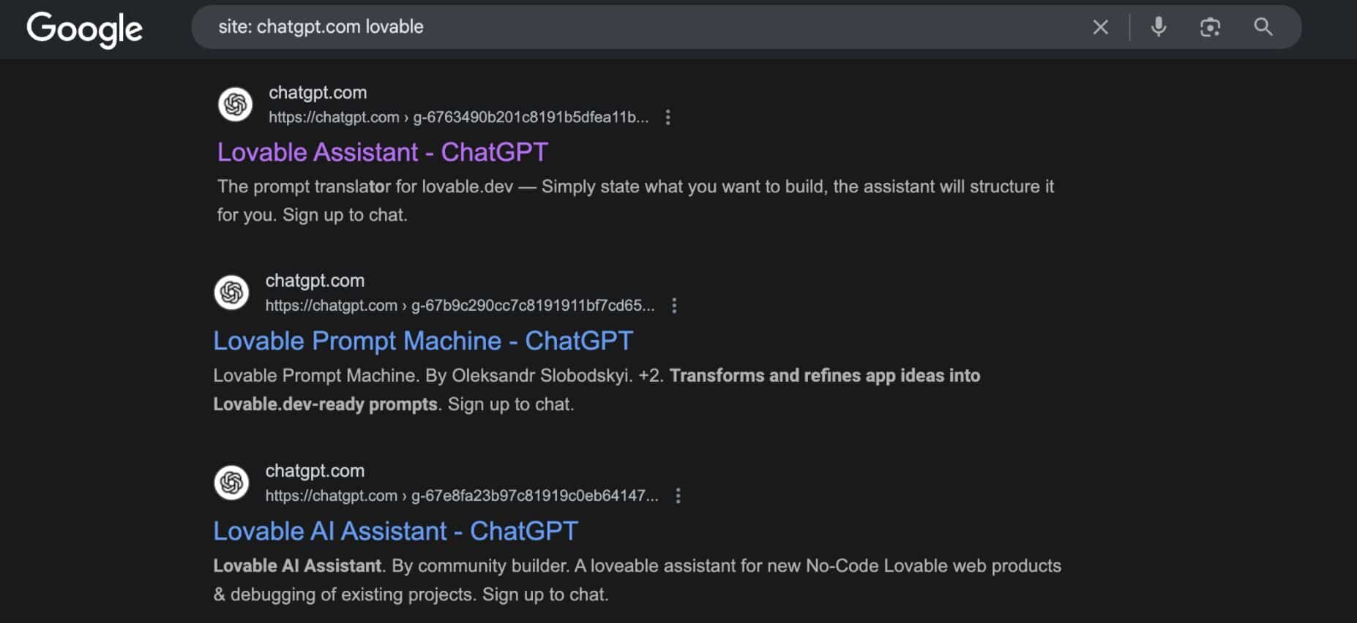Viewport: 1357px width, 623px height.
Task: Open more options for Lovable Prompt Machine result
Action: pyautogui.click(x=674, y=306)
